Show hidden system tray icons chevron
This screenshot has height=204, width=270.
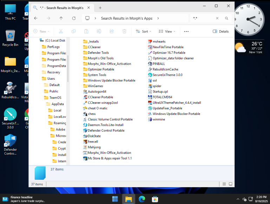coord(238,199)
